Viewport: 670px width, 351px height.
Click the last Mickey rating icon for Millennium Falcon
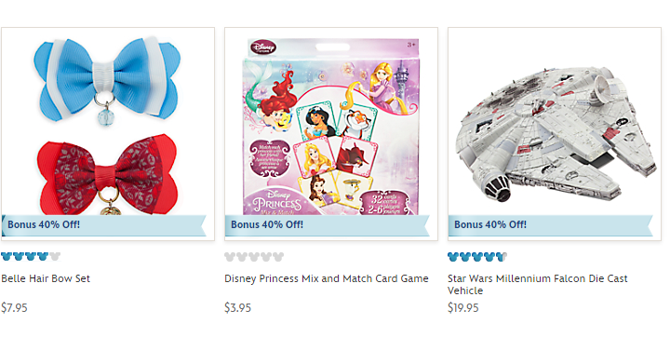point(502,257)
